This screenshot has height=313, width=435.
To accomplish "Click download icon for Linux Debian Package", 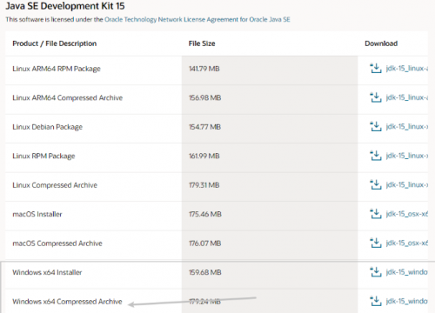I will (376, 126).
